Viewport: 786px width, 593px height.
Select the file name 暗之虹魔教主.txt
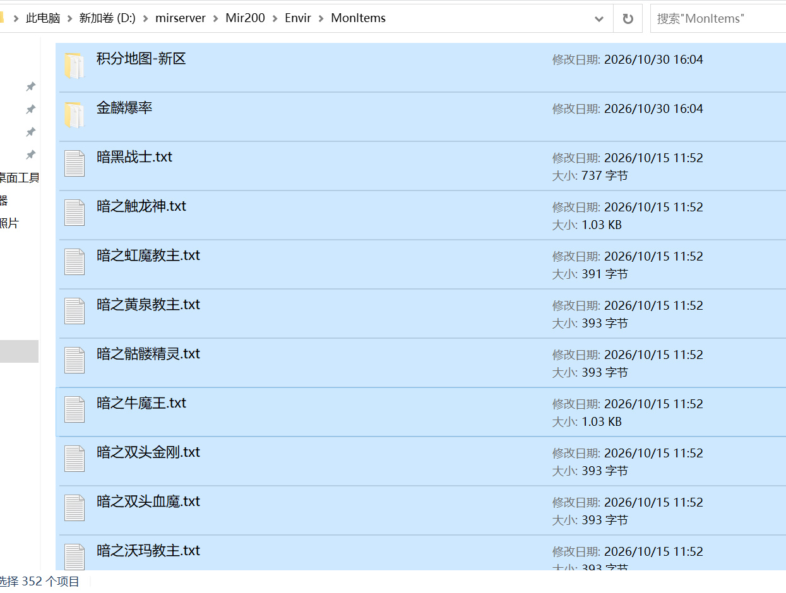click(148, 255)
